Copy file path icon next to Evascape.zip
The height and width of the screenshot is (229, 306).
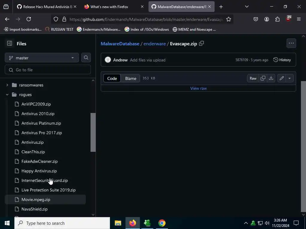(x=201, y=43)
